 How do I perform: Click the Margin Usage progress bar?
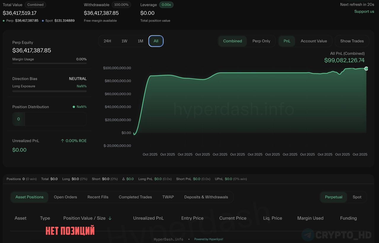click(x=49, y=63)
